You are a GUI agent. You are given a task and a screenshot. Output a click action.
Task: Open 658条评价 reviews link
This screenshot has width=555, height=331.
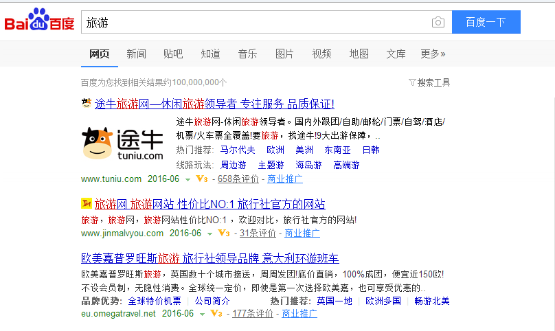[238, 179]
